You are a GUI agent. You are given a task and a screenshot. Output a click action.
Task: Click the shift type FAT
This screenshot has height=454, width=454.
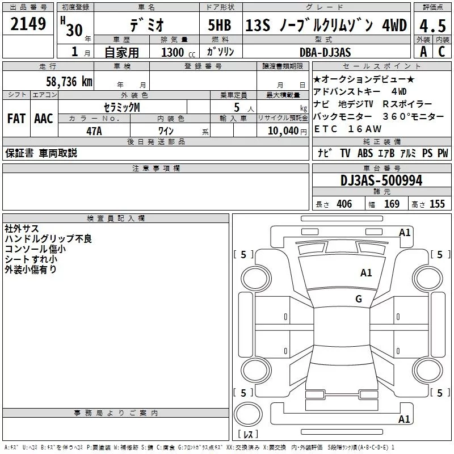point(16,119)
